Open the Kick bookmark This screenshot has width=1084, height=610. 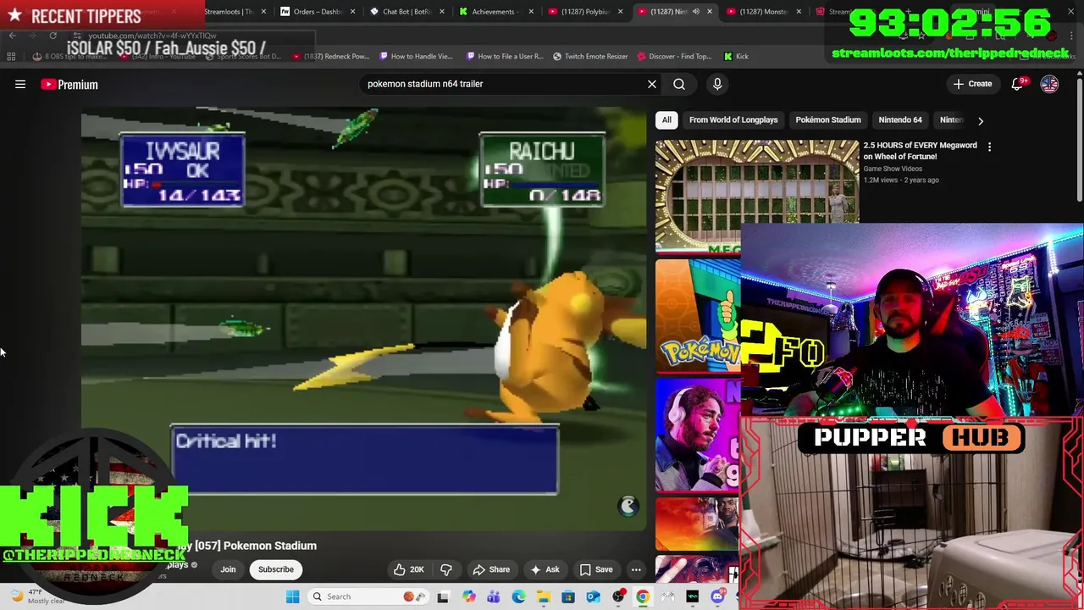[x=736, y=56]
